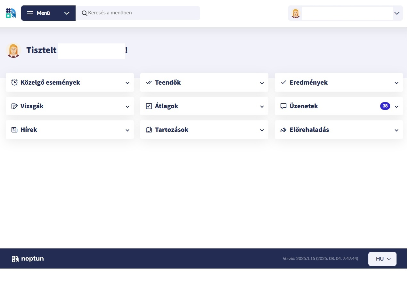Click the 38 unread messages badge
The height and width of the screenshot is (281, 409).
click(x=385, y=106)
